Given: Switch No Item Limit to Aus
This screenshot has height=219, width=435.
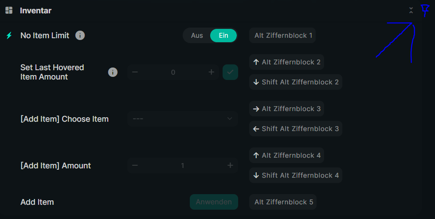Looking at the screenshot, I should (197, 36).
